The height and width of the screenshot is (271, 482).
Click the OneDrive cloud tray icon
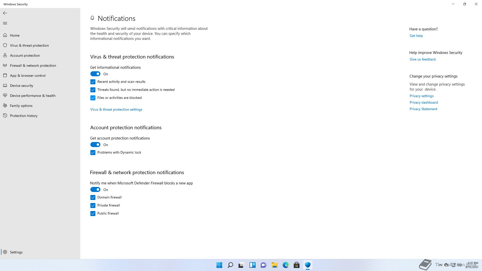[447, 265]
